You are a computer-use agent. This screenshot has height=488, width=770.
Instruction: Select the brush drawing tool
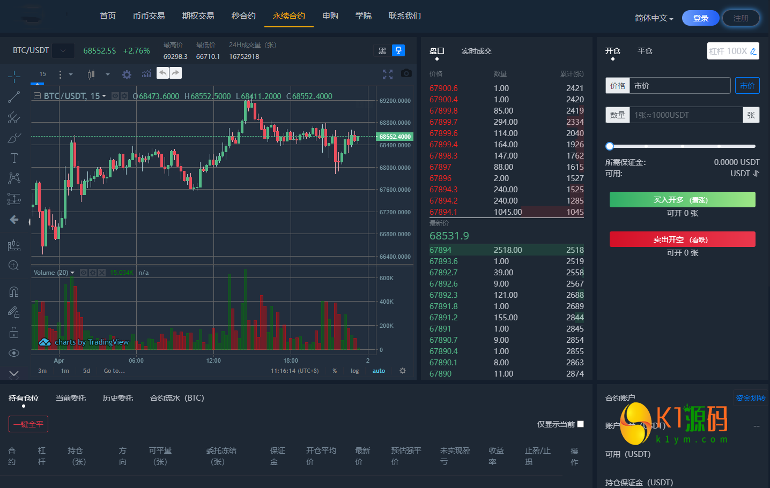pyautogui.click(x=14, y=138)
